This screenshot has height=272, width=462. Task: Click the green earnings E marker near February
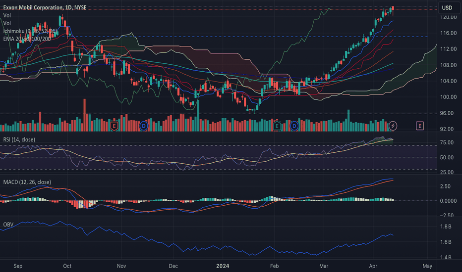coord(277,126)
